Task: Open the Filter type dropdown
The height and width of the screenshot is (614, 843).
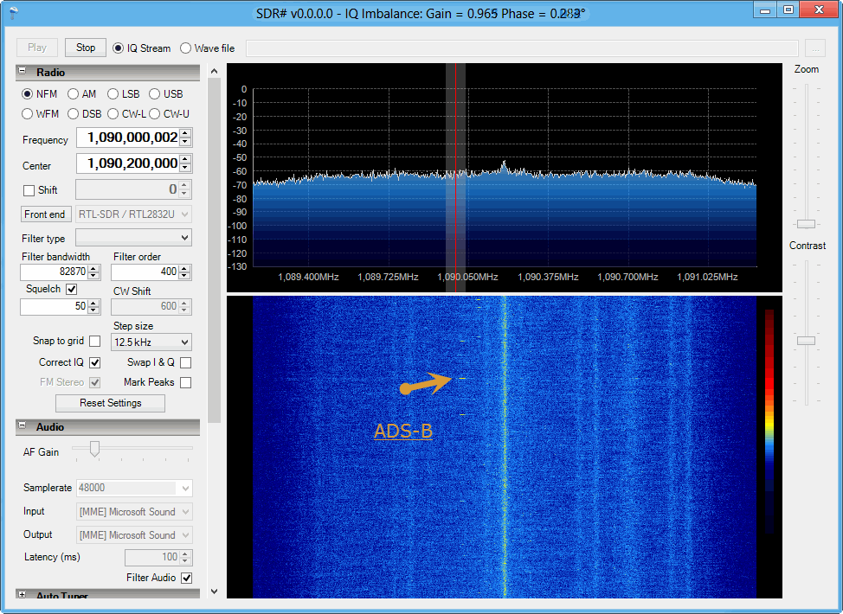Action: [x=133, y=237]
